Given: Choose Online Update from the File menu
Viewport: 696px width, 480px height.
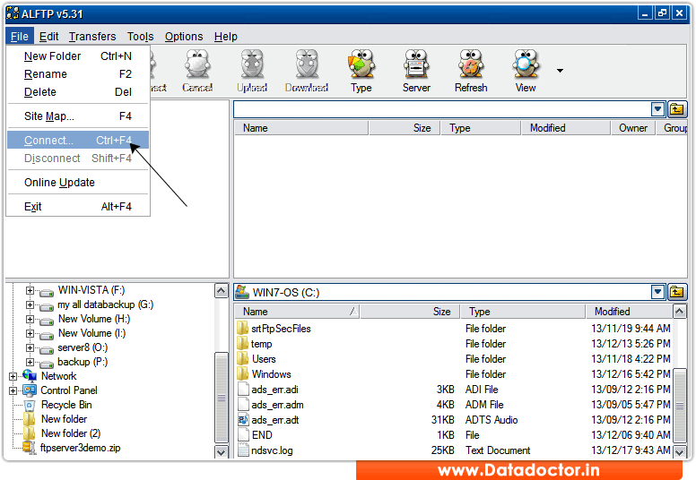Looking at the screenshot, I should click(x=78, y=182).
